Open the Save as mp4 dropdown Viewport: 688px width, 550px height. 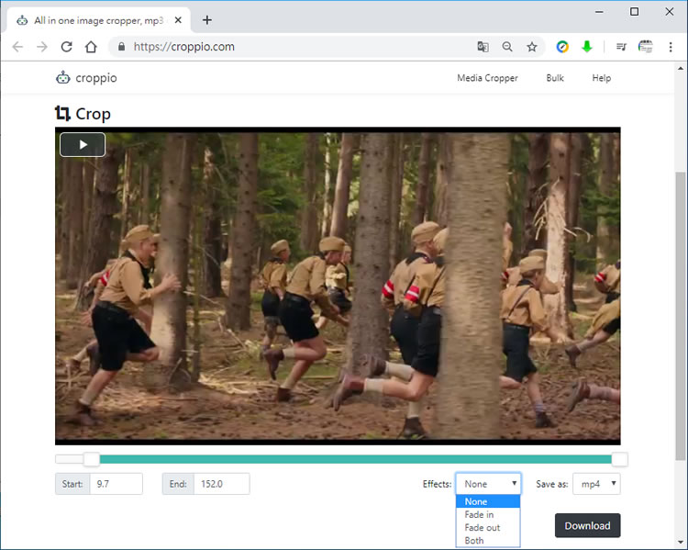596,484
